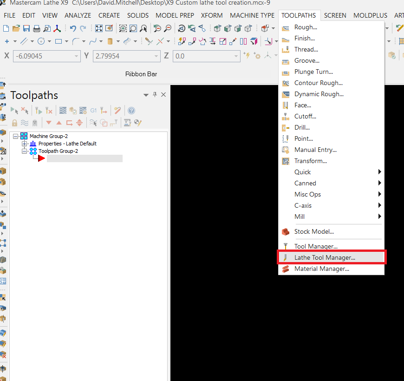The height and width of the screenshot is (381, 404).
Task: Select Thread toolpath from menu
Action: pos(331,49)
